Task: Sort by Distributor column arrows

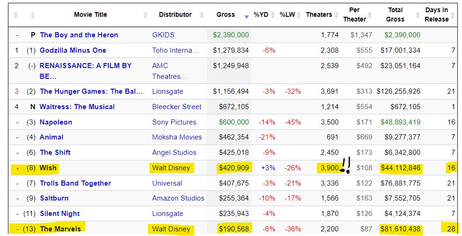Action: [202, 15]
